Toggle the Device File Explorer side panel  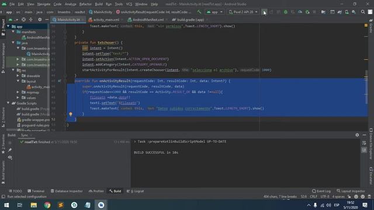(x=371, y=144)
